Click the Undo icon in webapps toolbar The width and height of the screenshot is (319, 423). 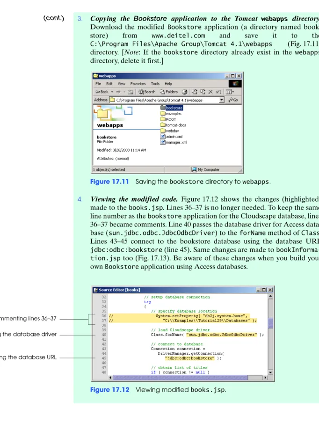(x=219, y=92)
